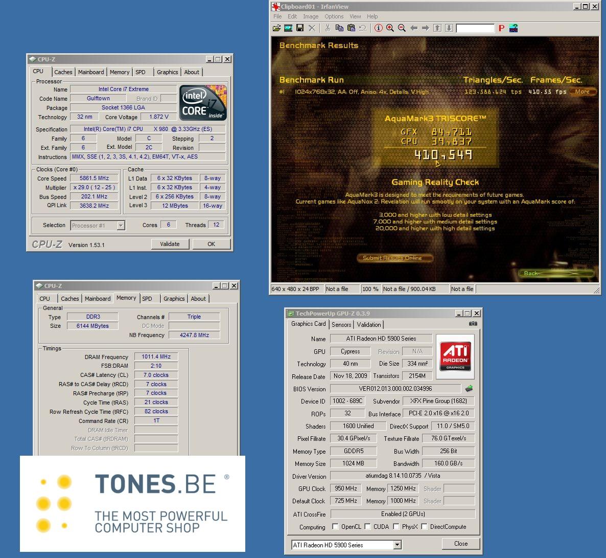Switch to GPU-Z Validation tab
Screen dimensions: 606x558
pyautogui.click(x=369, y=325)
